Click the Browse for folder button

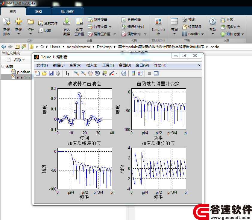point(24,47)
